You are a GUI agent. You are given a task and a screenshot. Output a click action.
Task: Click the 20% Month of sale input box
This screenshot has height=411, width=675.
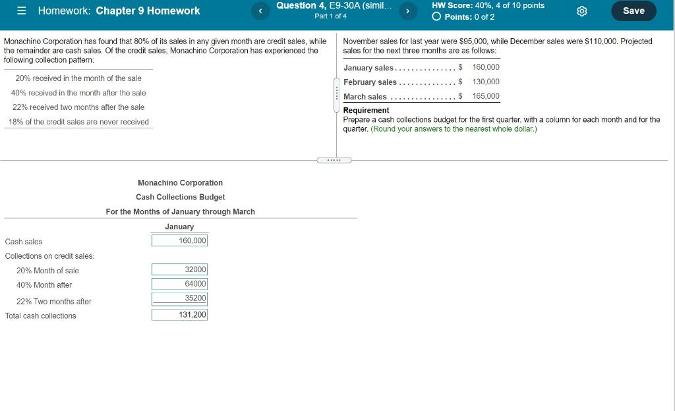(180, 269)
